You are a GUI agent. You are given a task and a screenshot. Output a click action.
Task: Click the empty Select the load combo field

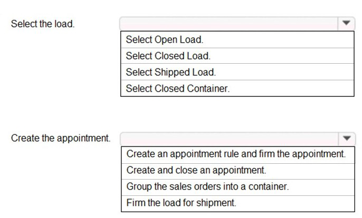(x=228, y=24)
